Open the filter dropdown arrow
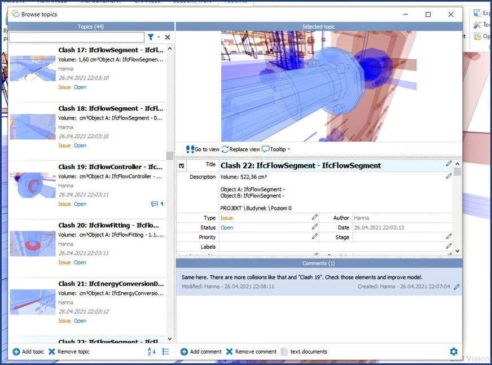The width and height of the screenshot is (492, 365). [x=159, y=37]
